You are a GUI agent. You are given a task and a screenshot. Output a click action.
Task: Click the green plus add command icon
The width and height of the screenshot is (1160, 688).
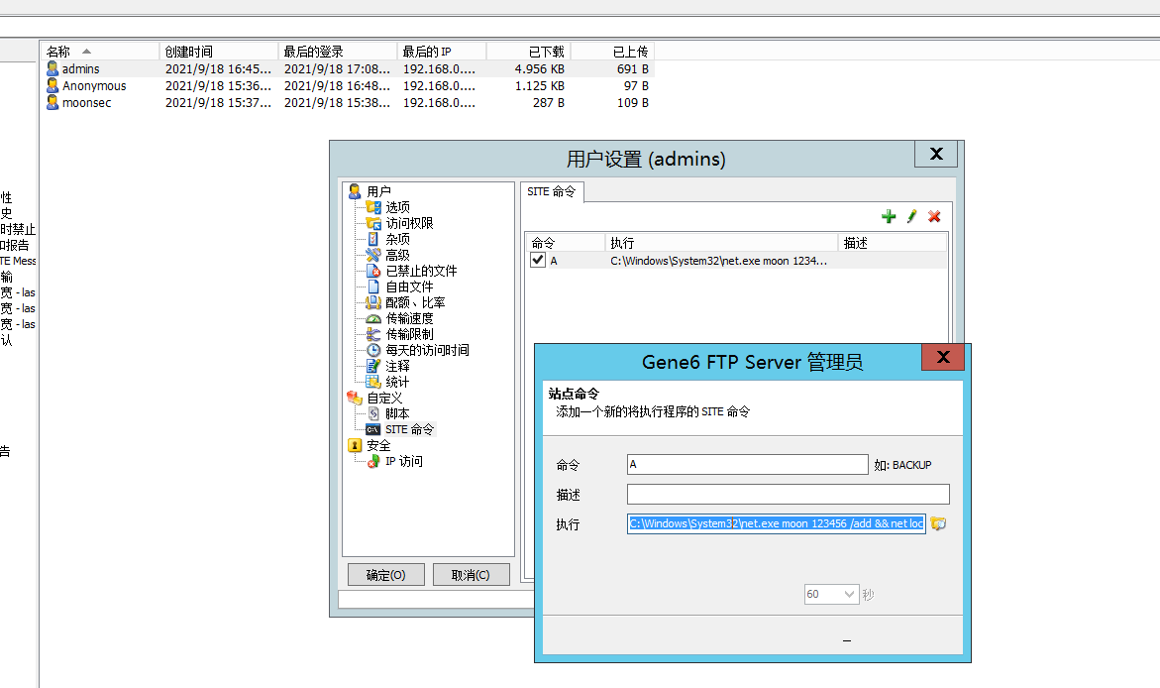coord(889,216)
